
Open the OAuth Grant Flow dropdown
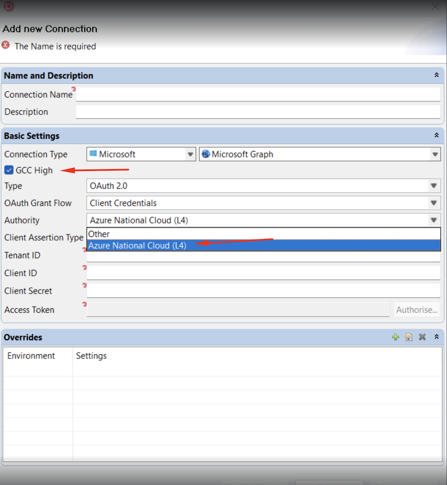434,203
